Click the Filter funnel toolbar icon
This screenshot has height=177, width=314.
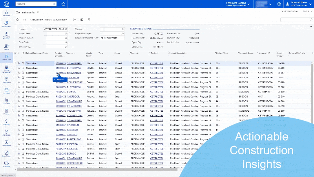coord(89,20)
